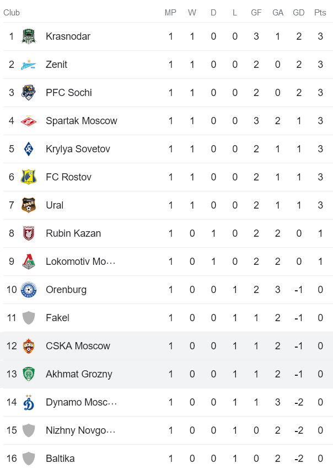The width and height of the screenshot is (333, 474).
Task: Sort the table by Pts column
Action: [320, 13]
